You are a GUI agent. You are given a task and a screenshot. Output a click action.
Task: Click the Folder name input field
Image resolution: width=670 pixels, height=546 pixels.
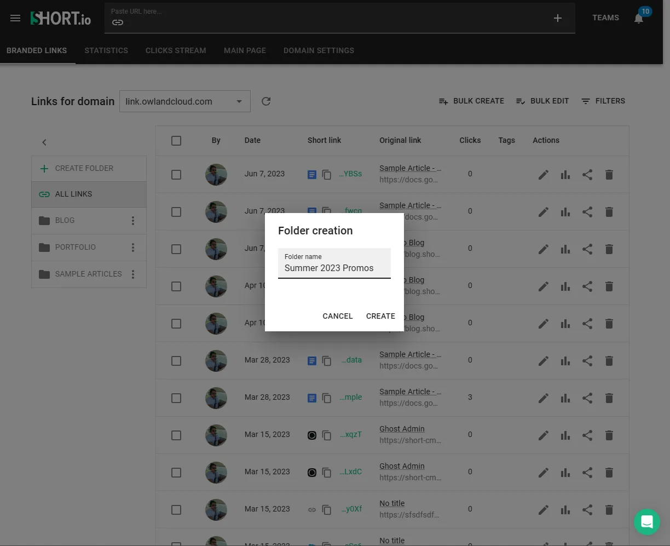[x=334, y=263]
